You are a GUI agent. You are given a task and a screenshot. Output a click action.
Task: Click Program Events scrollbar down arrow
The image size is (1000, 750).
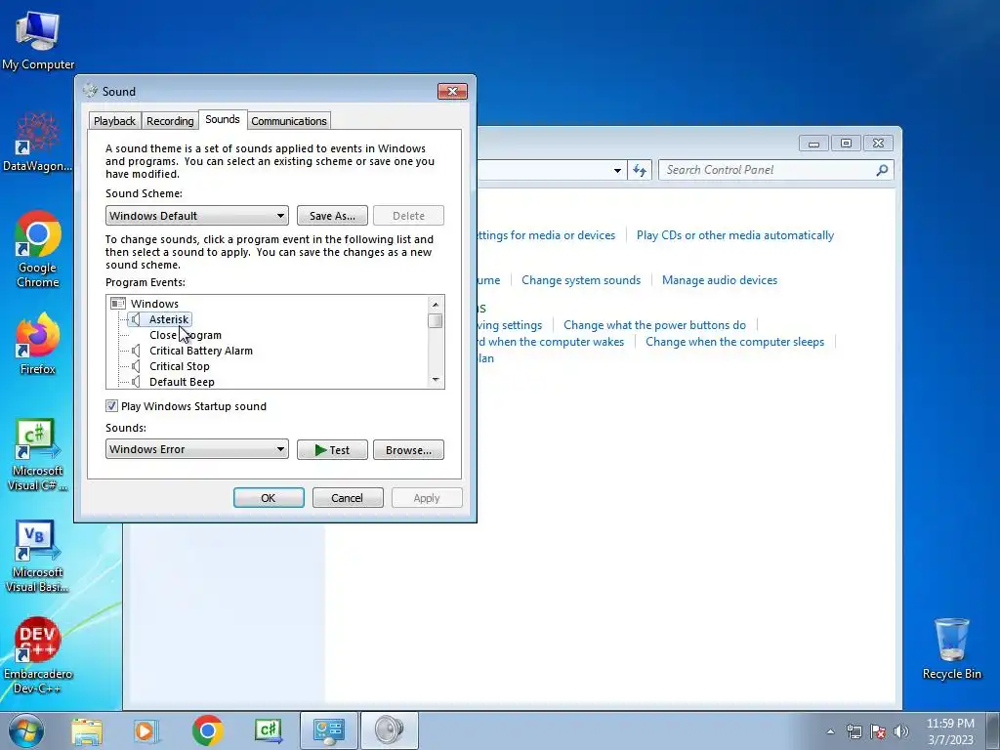[436, 380]
